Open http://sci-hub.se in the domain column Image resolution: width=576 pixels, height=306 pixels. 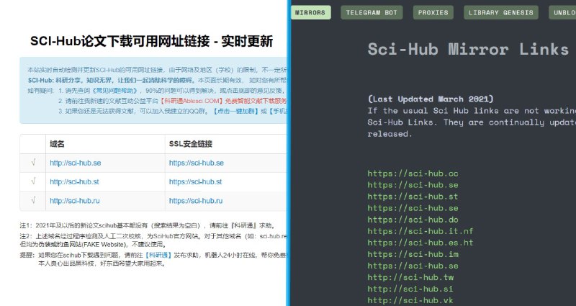75,163
